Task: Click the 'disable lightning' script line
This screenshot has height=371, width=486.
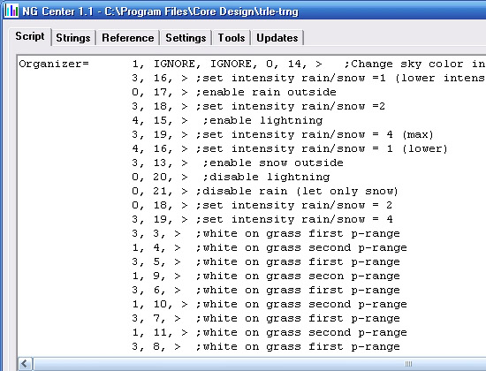Action: [x=231, y=177]
